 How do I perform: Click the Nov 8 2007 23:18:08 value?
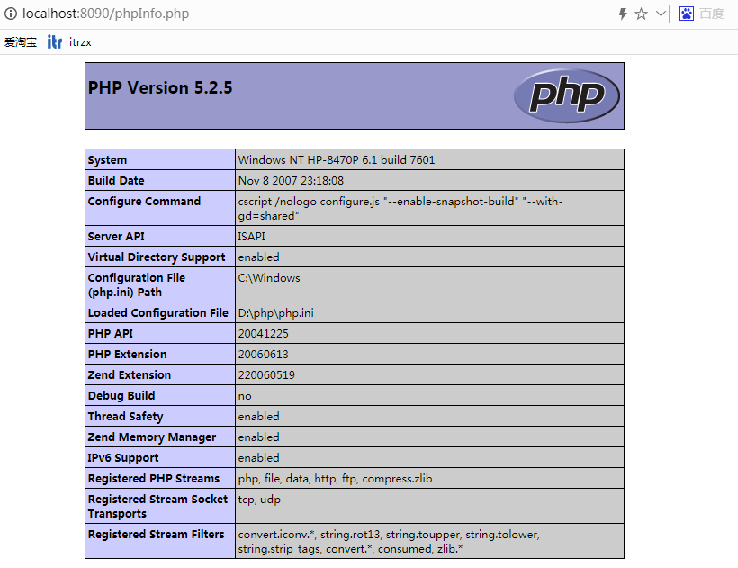[291, 181]
